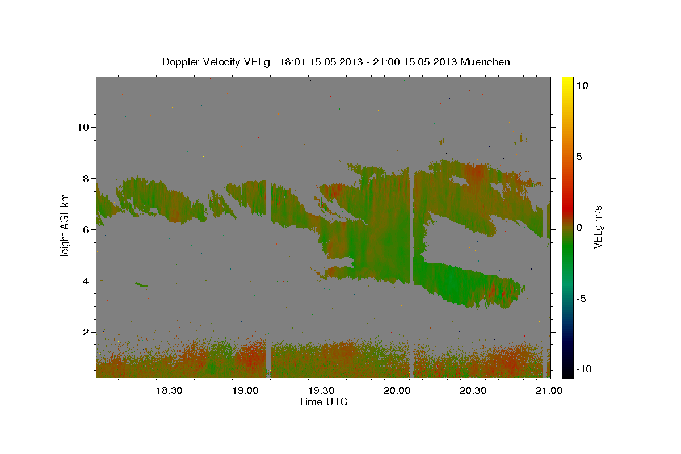
Task: Click the colorbar tick label '-10'
Action: (585, 369)
